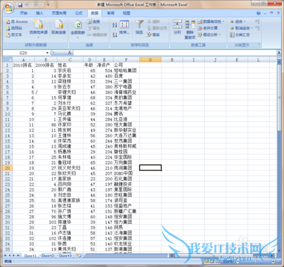The image size is (284, 267).
Task: Open the Sort dialog (排序)
Action: pos(124,28)
